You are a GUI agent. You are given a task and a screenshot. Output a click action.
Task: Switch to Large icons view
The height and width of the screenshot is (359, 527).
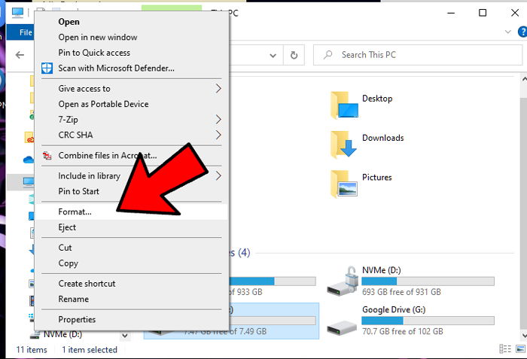click(x=520, y=349)
